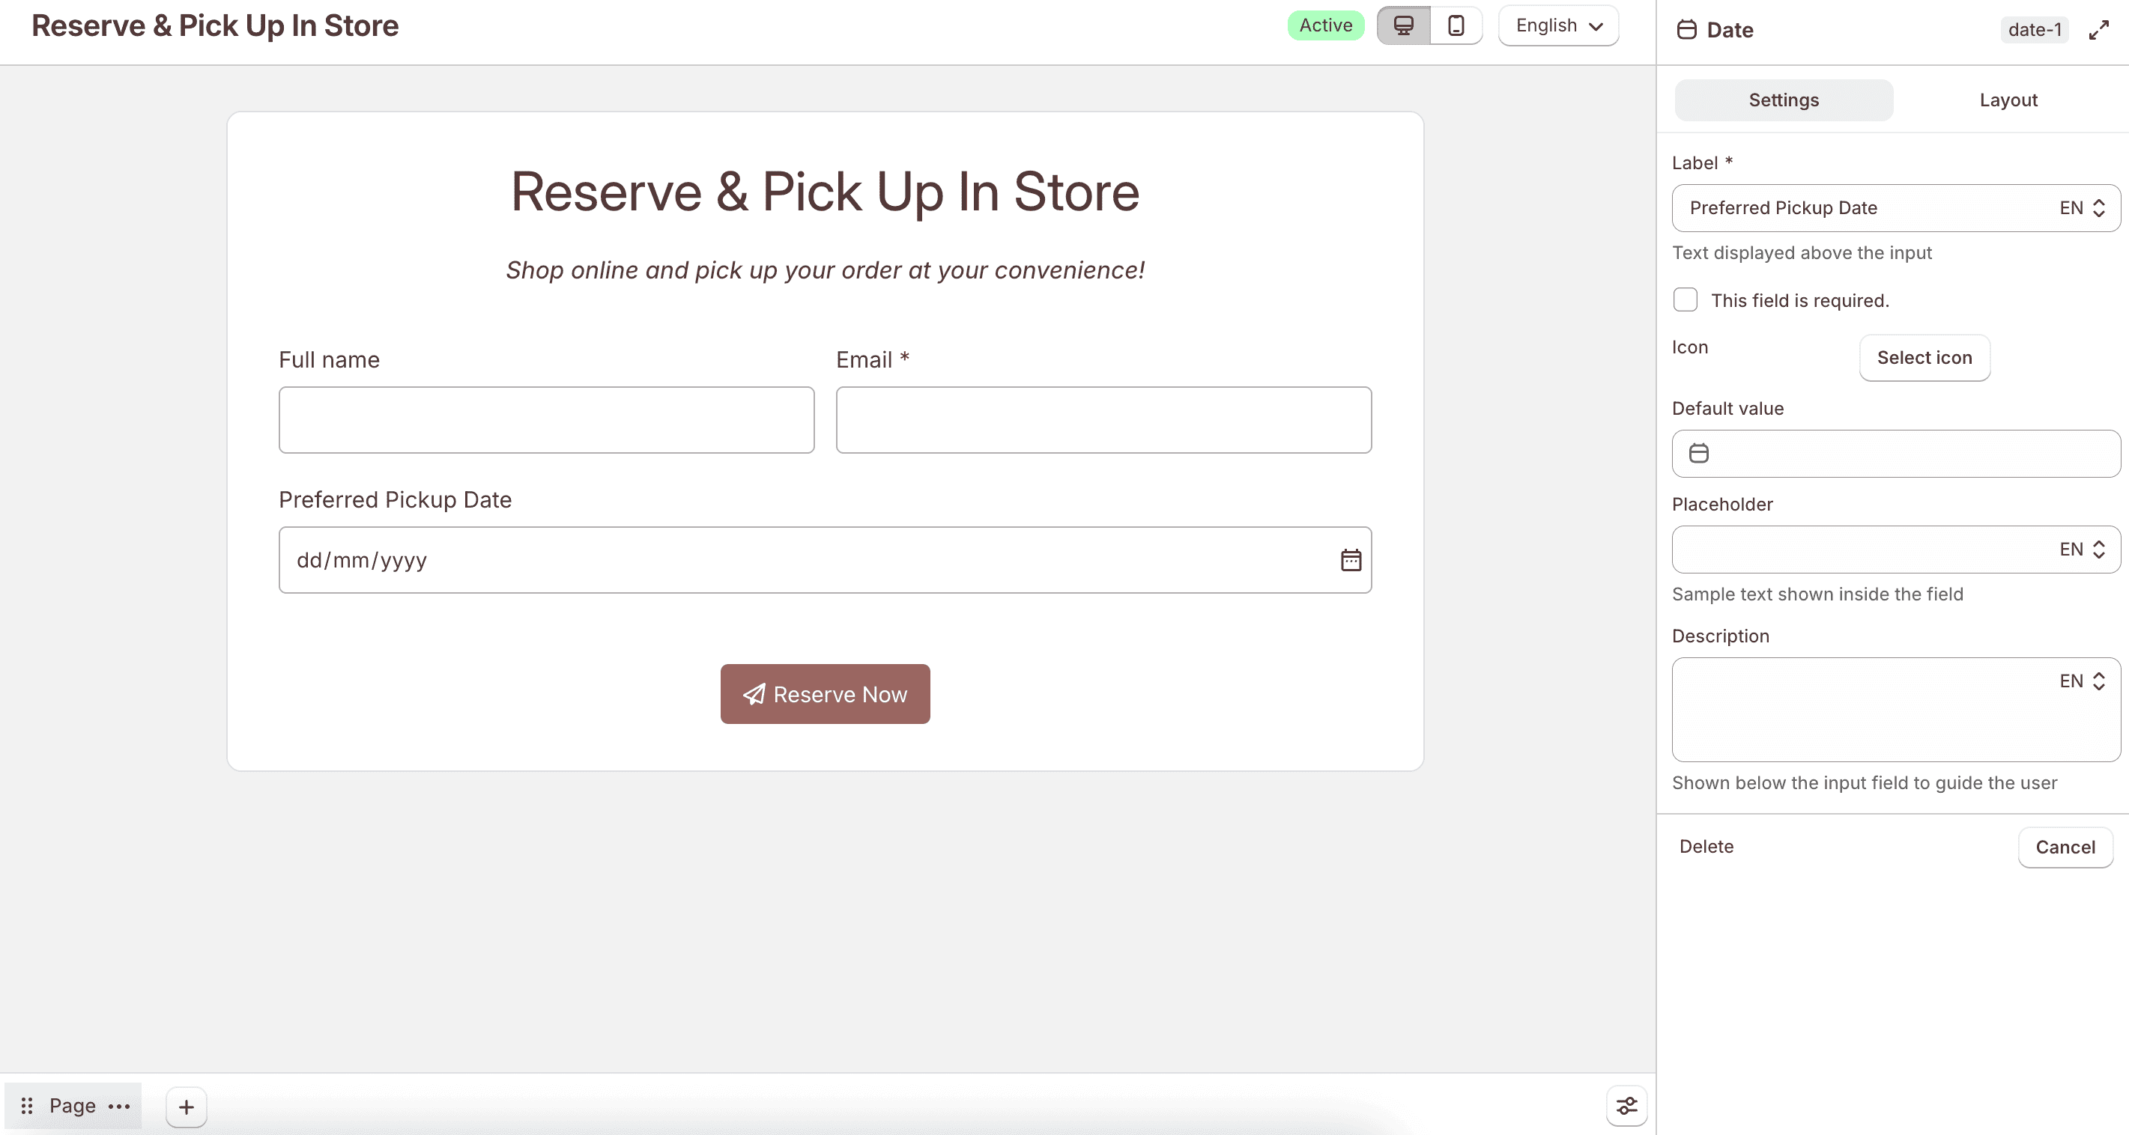Viewport: 2129px width, 1135px height.
Task: Click the Reserve Now button
Action: tap(825, 694)
